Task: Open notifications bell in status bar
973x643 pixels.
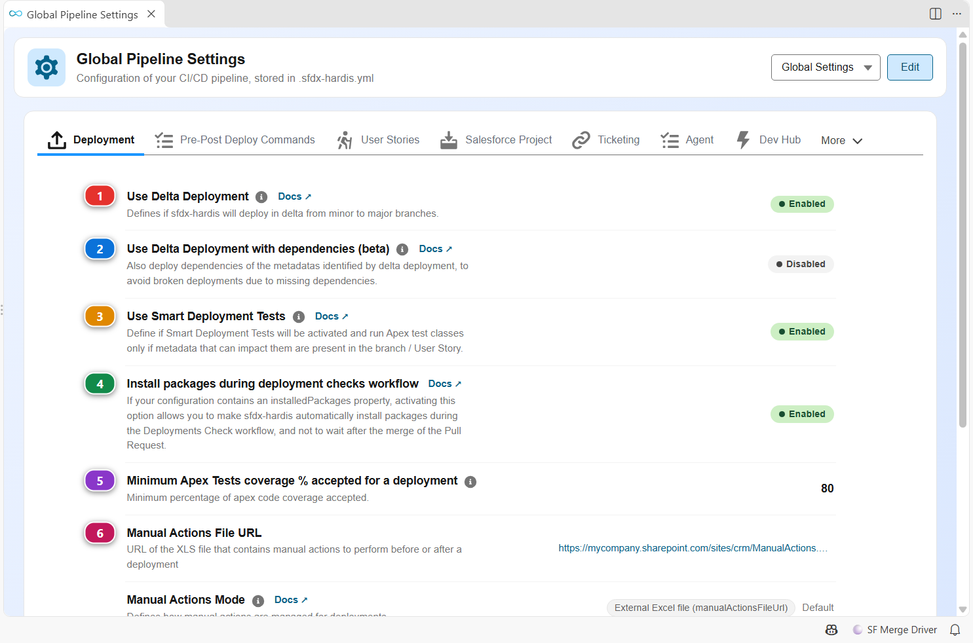Action: point(955,630)
